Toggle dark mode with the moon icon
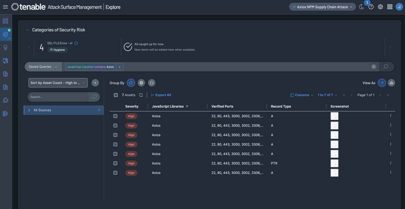Image resolution: width=405 pixels, height=209 pixels. [361, 6]
